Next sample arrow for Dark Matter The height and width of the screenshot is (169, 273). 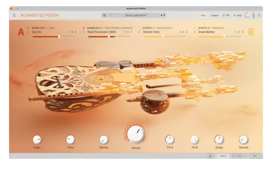242,32
